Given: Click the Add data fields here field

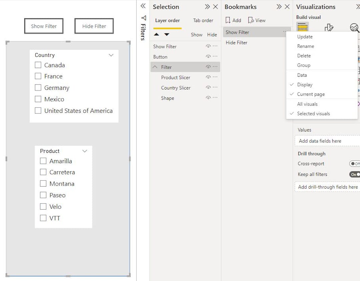Looking at the screenshot, I should tap(320, 141).
